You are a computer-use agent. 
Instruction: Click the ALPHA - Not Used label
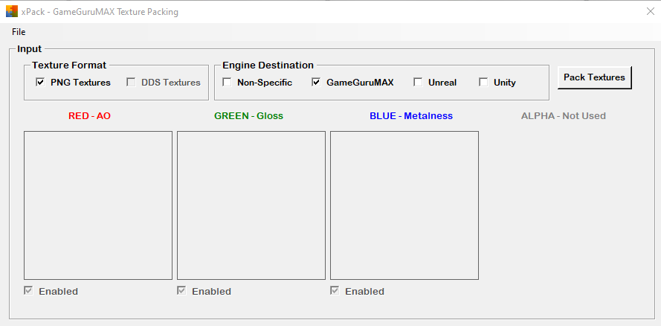pyautogui.click(x=563, y=116)
